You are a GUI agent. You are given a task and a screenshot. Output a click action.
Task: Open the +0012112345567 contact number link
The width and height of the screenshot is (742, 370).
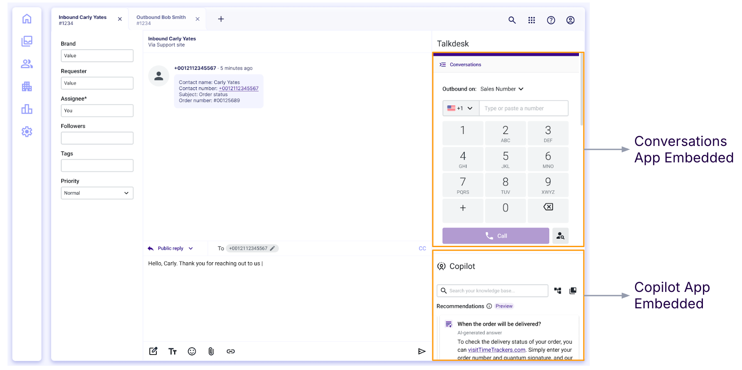point(239,88)
